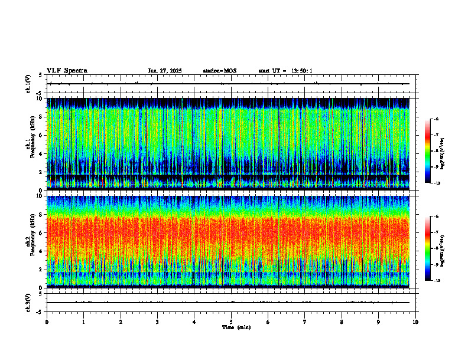
Task: Click the ch.1 'Frequency (kHz)' axis label
Action: click(x=33, y=136)
